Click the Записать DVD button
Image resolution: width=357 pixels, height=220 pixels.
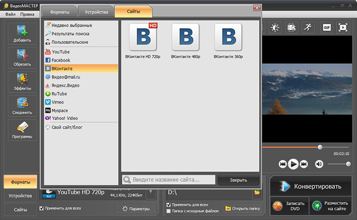click(x=290, y=206)
